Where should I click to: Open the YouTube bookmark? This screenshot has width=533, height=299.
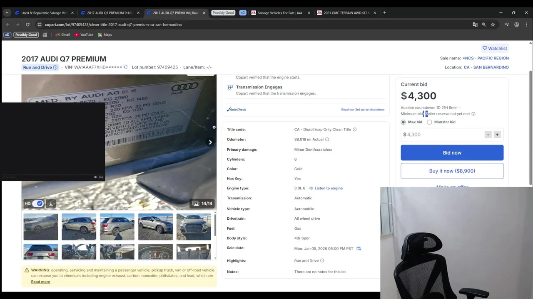84,35
